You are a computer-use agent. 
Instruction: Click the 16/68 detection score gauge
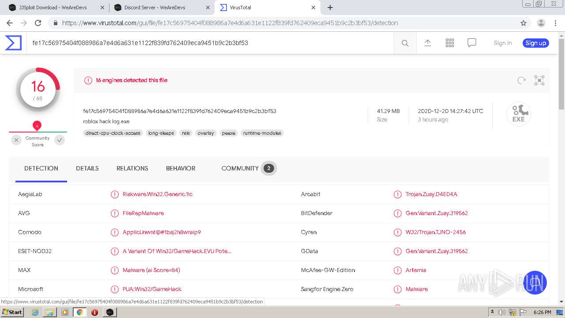coord(38,90)
